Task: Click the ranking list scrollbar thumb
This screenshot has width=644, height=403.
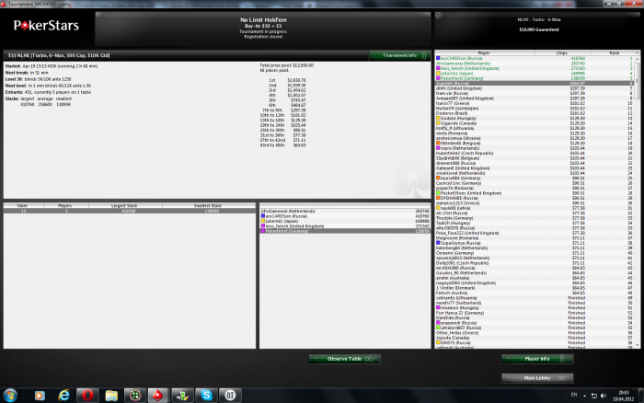Action: point(638,81)
